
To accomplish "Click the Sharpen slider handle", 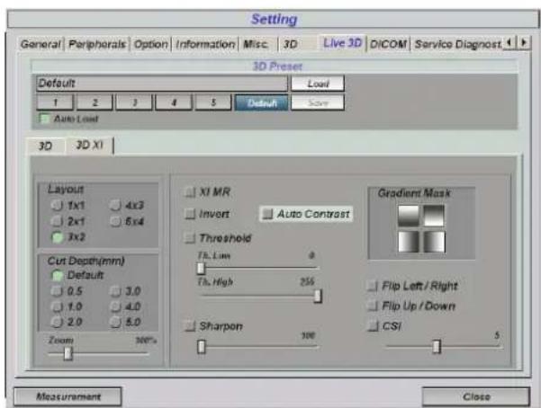I will (x=201, y=347).
